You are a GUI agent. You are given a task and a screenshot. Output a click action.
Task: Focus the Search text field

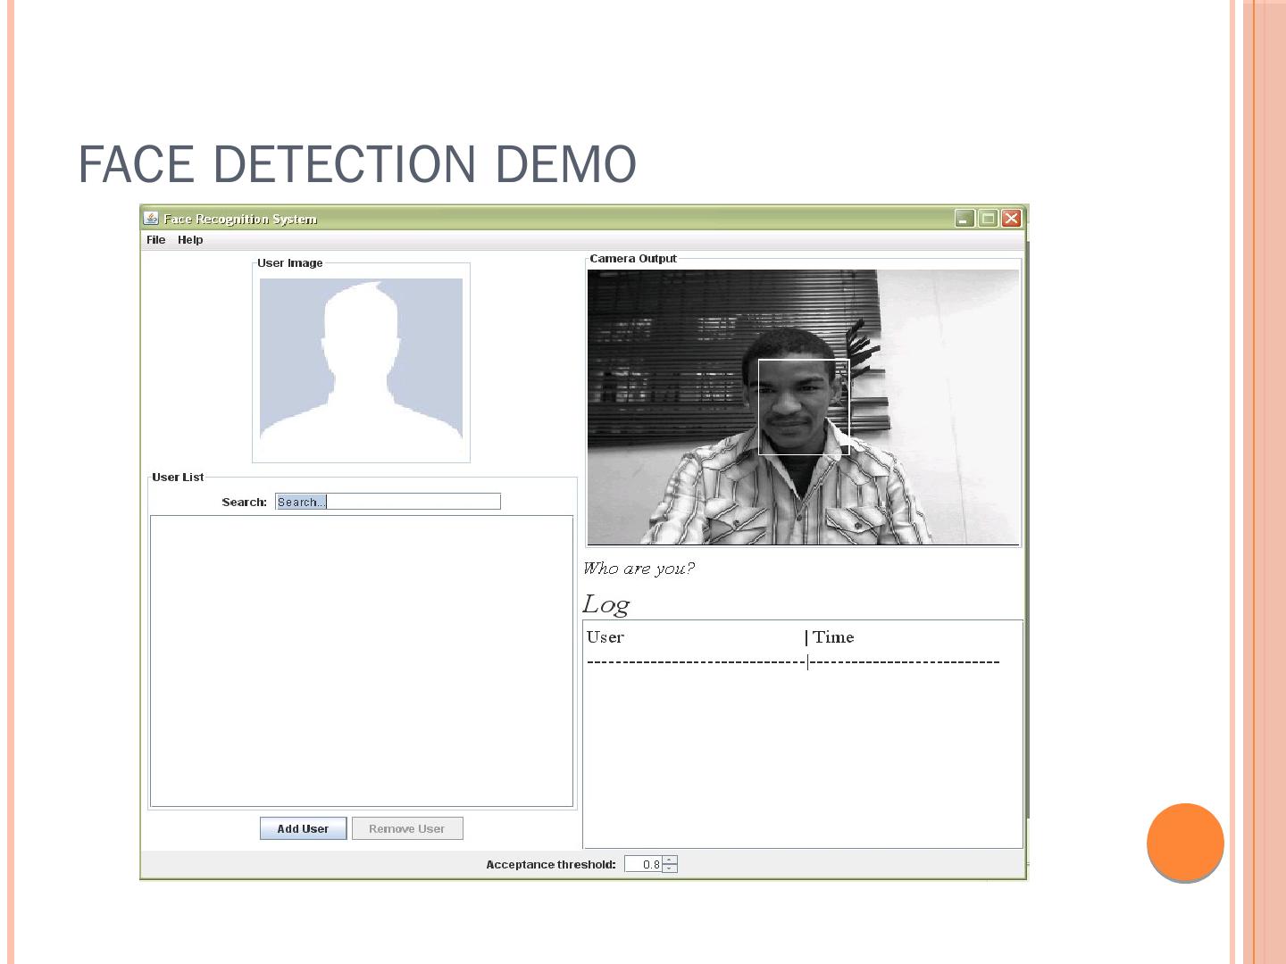pyautogui.click(x=388, y=502)
